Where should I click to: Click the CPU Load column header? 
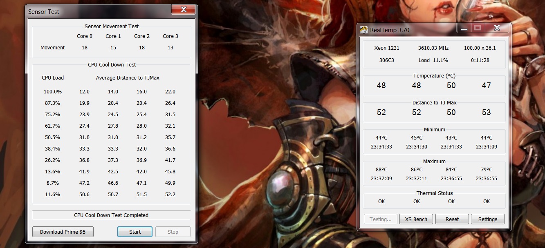[53, 77]
